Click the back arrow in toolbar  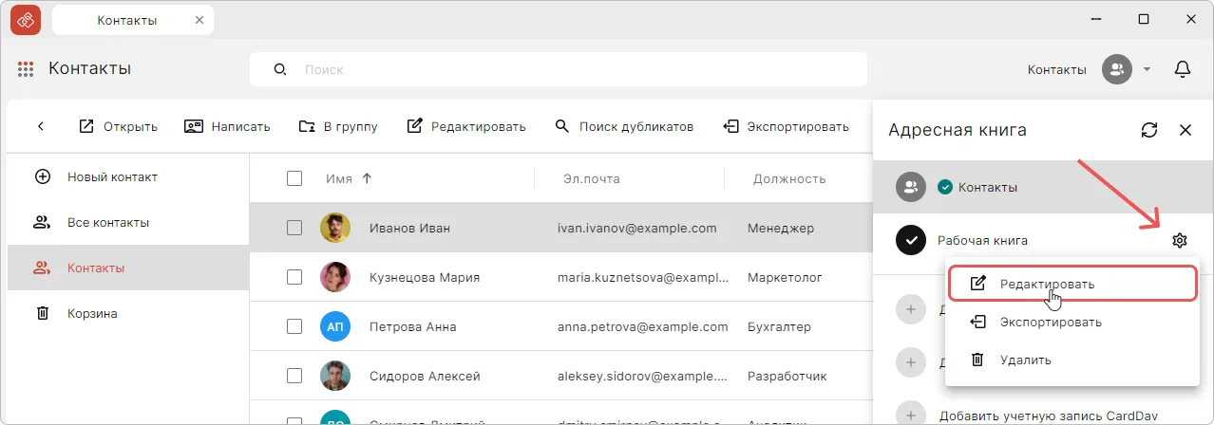click(x=41, y=126)
